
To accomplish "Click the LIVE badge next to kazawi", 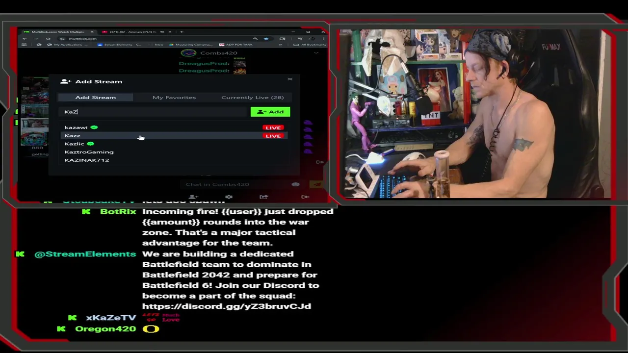I will tap(273, 127).
